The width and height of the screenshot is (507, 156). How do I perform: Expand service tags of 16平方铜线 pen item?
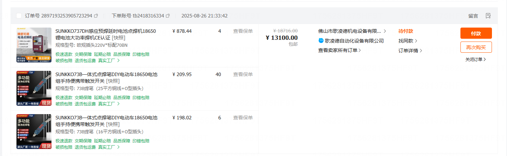click(118, 147)
